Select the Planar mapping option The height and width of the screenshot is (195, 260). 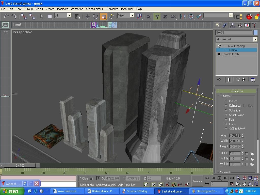tap(226, 101)
